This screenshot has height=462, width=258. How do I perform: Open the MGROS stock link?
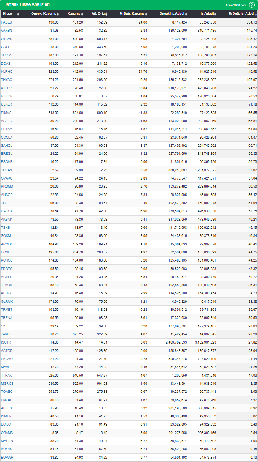coord(7,384)
